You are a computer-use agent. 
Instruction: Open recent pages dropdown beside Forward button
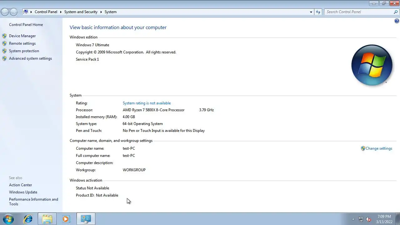tap(20, 12)
